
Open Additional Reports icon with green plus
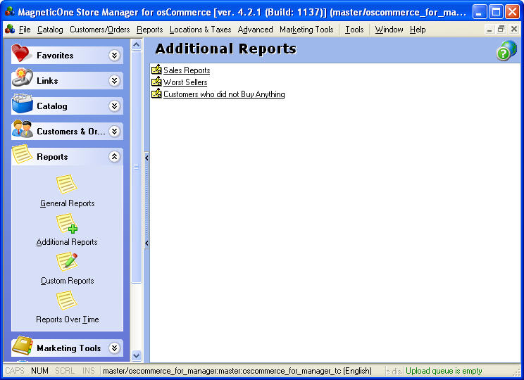(67, 223)
